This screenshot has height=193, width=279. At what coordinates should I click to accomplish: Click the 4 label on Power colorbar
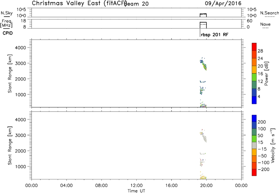(259, 97)
